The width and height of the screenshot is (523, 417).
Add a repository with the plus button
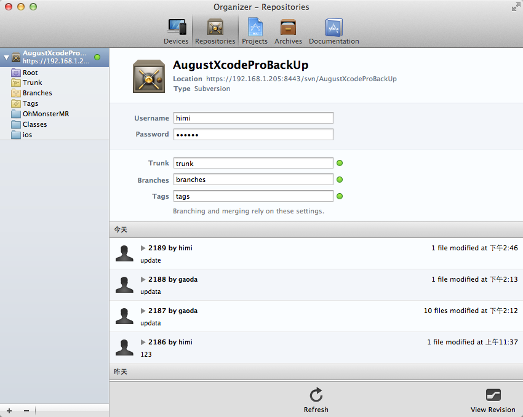[9, 411]
